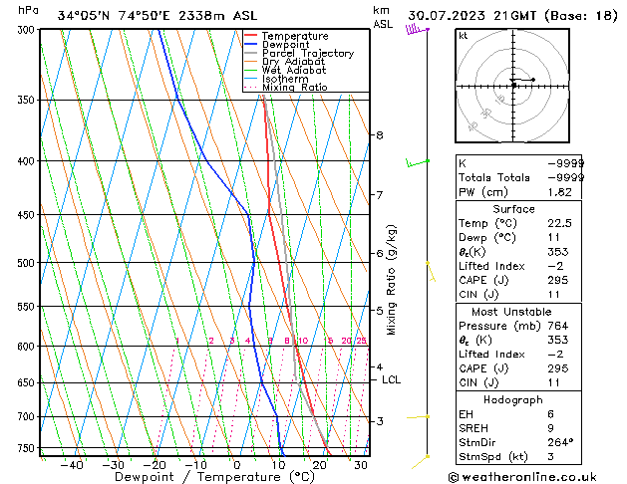This screenshot has height=484, width=627.
Task: Click the green wind barb at 400 hPa
Action: coord(418,162)
